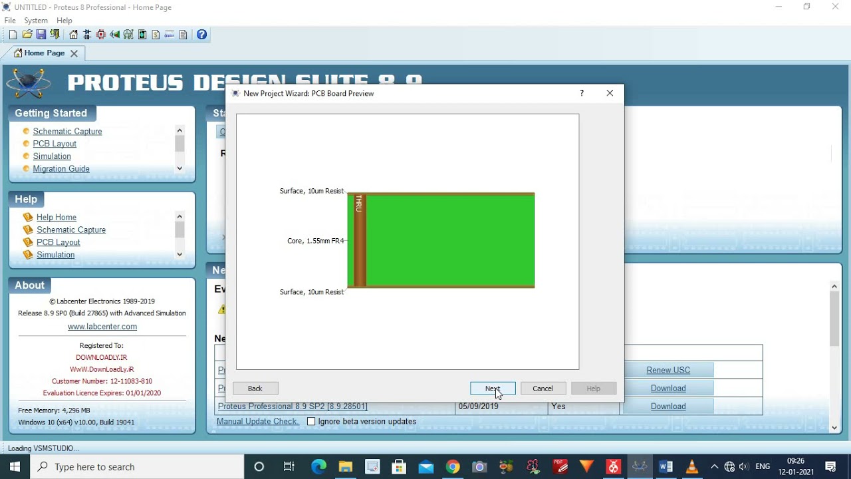851x479 pixels.
Task: Open the 3D Visualizer toolbar icon
Action: 115,35
